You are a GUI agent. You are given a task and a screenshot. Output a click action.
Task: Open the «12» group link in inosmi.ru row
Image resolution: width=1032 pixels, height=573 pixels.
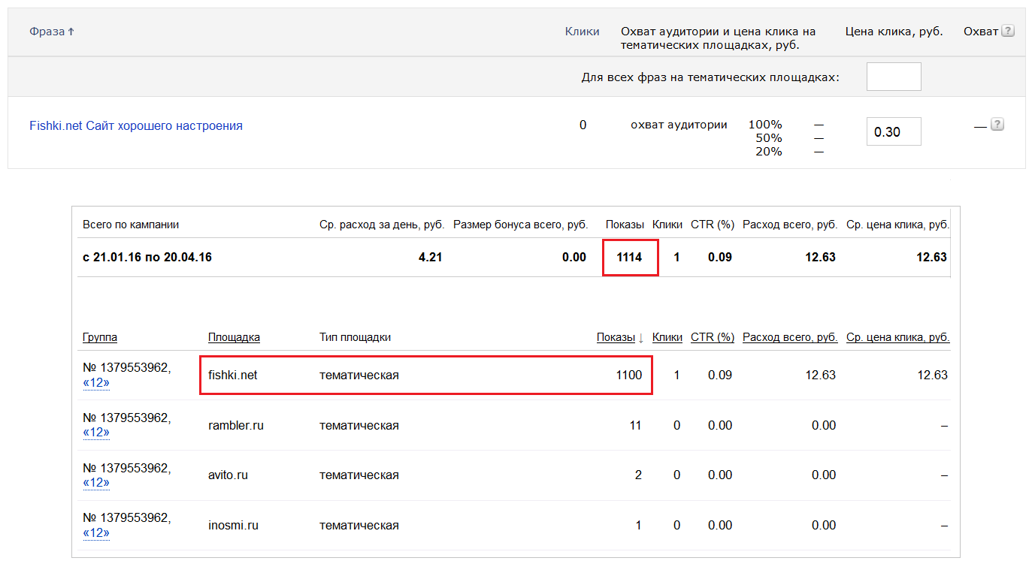coord(96,533)
